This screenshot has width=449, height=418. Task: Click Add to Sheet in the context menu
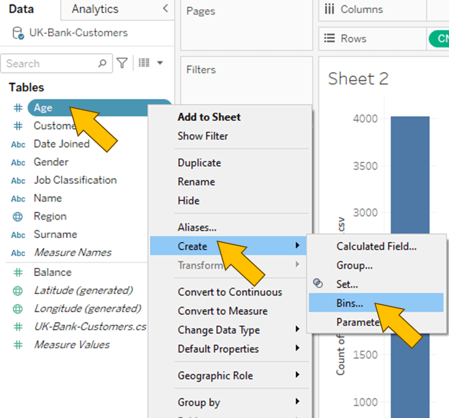tap(209, 117)
